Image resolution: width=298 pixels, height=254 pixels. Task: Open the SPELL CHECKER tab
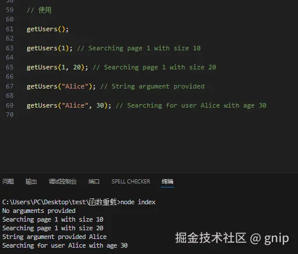(x=131, y=181)
